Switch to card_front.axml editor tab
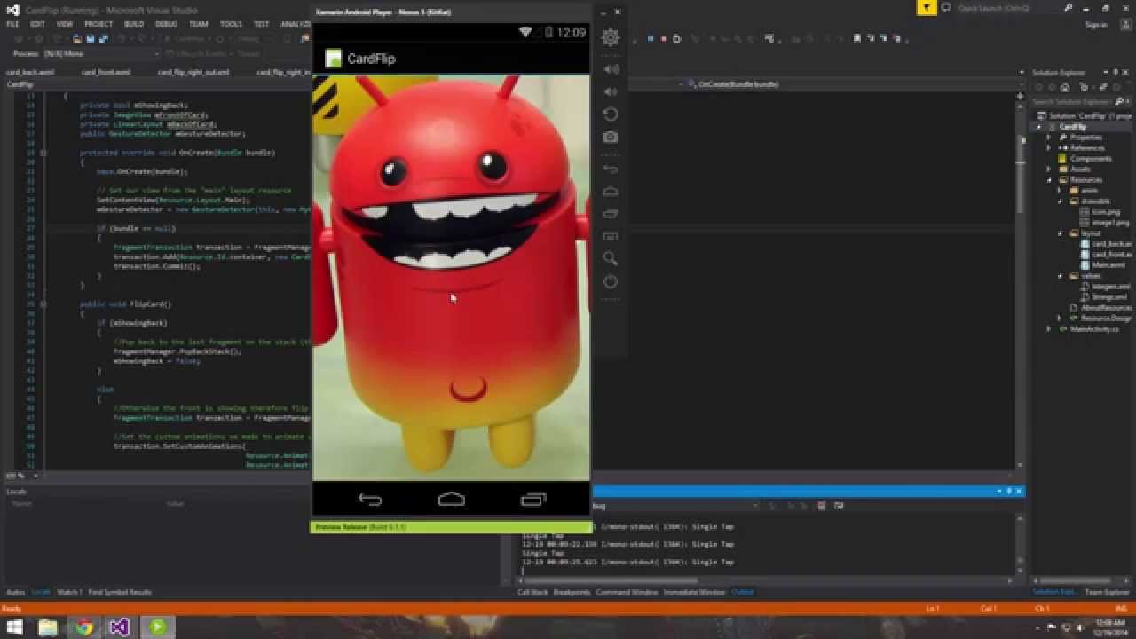Screen dimensions: 1136x639 (x=106, y=72)
